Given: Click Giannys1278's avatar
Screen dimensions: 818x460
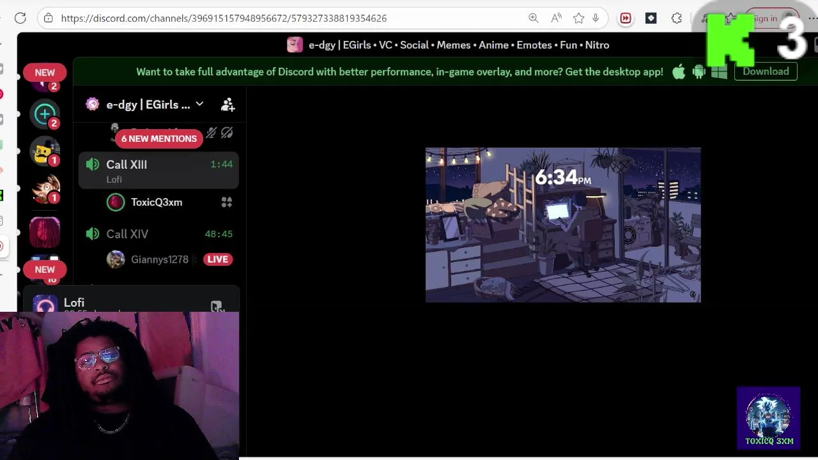Looking at the screenshot, I should pos(116,259).
